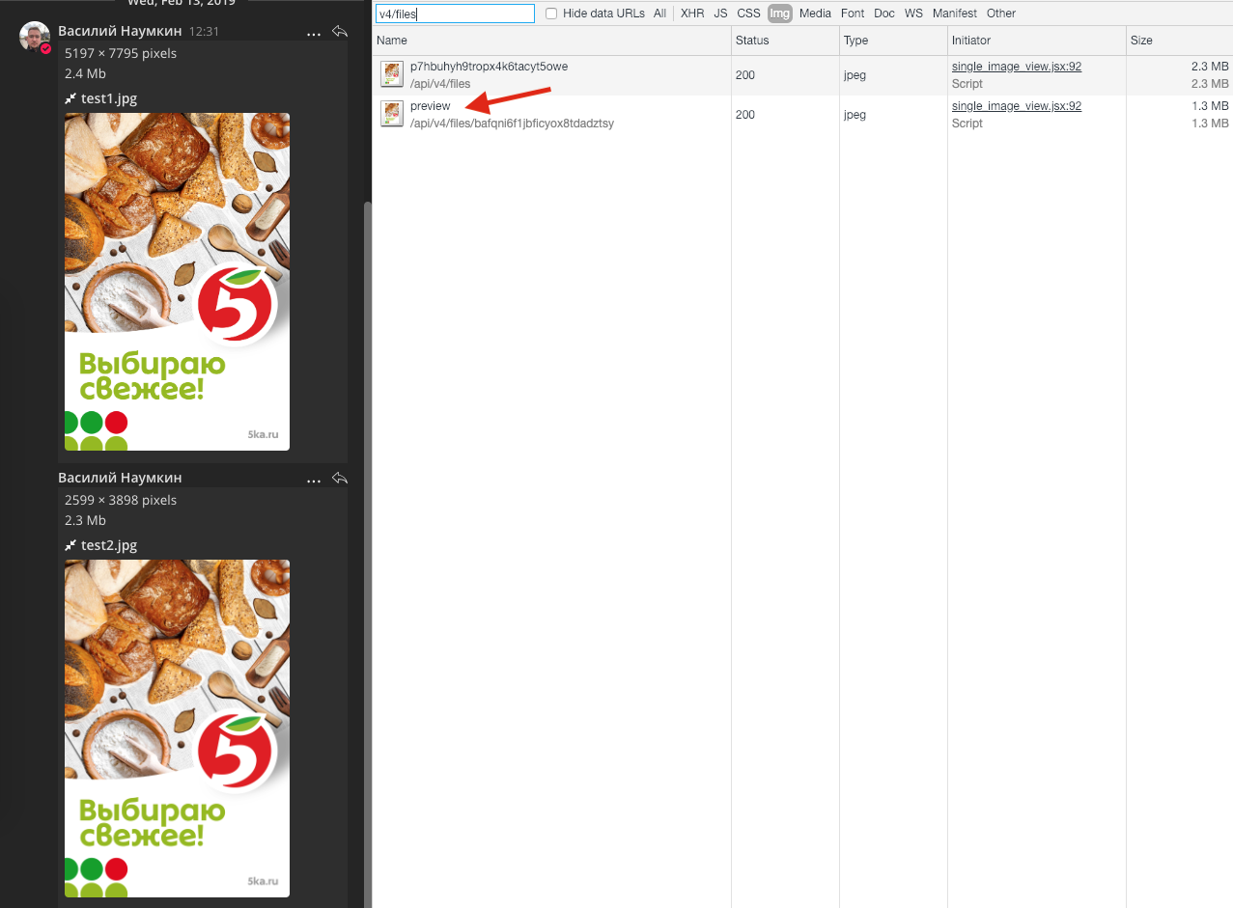Select the WS filter
Image resolution: width=1233 pixels, height=908 pixels.
(x=913, y=14)
